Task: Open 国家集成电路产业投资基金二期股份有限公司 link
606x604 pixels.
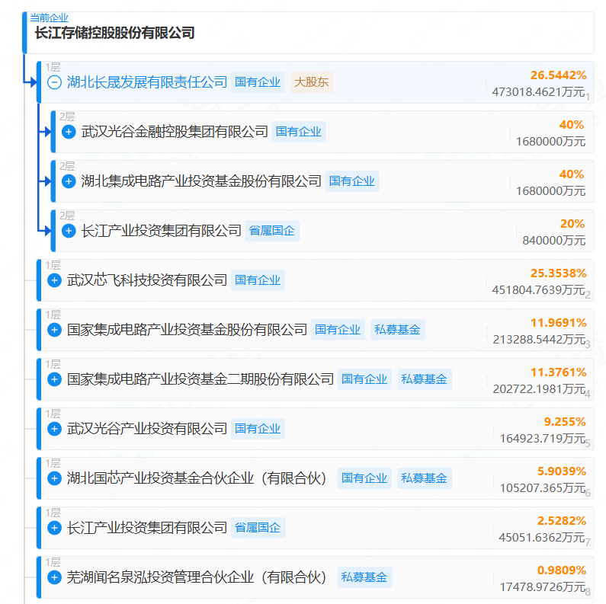Action: (200, 379)
